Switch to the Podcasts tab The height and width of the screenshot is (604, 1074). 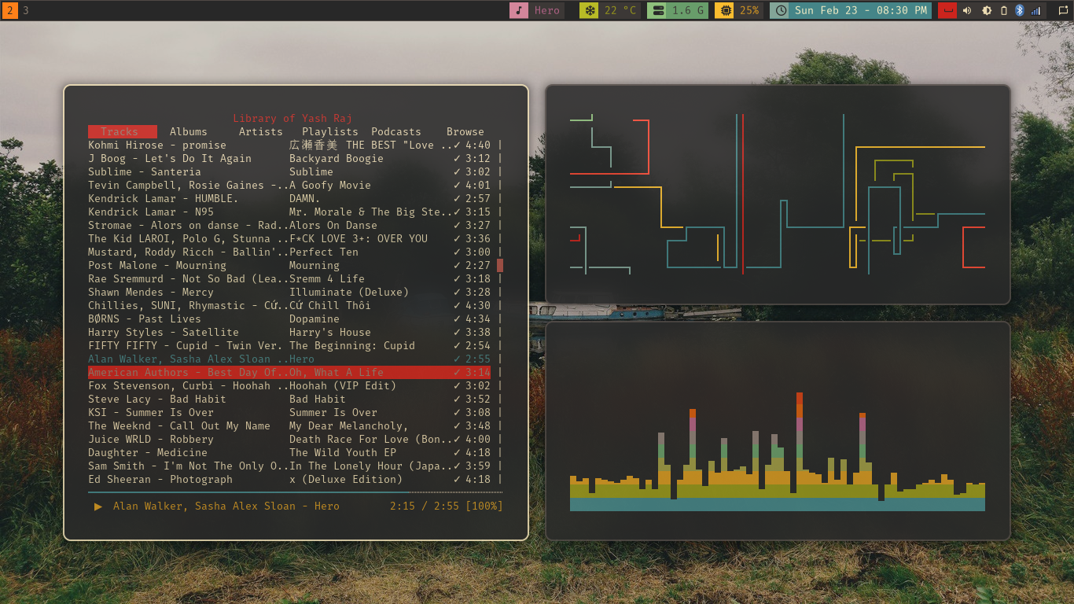tap(396, 131)
